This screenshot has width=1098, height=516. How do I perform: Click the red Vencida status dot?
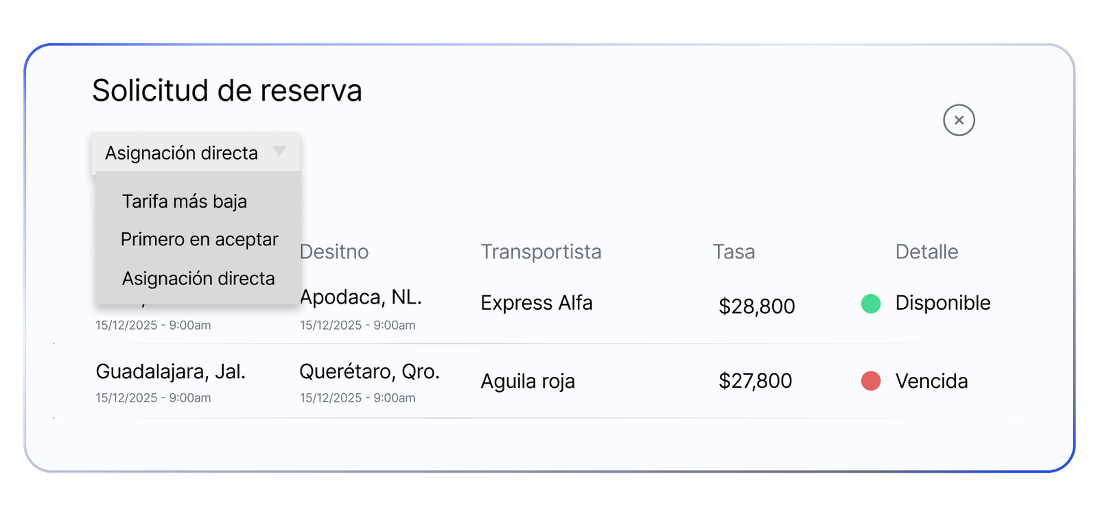pyautogui.click(x=871, y=380)
